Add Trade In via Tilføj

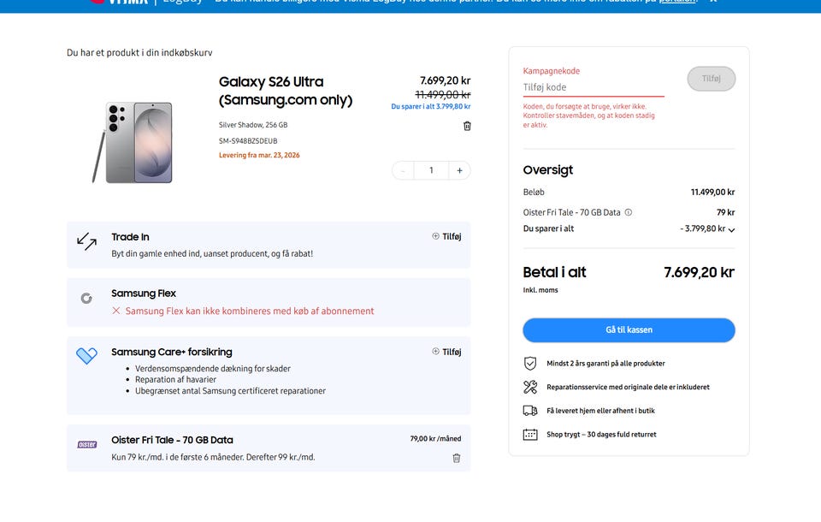click(x=446, y=236)
